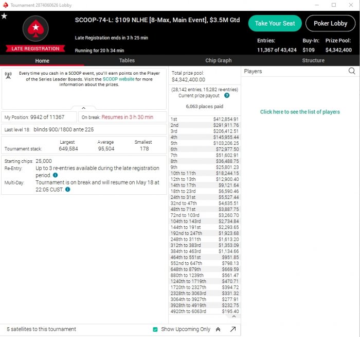This screenshot has height=337, width=360.
Task: Select the 2nd place $291,911.76 row
Action: pyautogui.click(x=204, y=125)
